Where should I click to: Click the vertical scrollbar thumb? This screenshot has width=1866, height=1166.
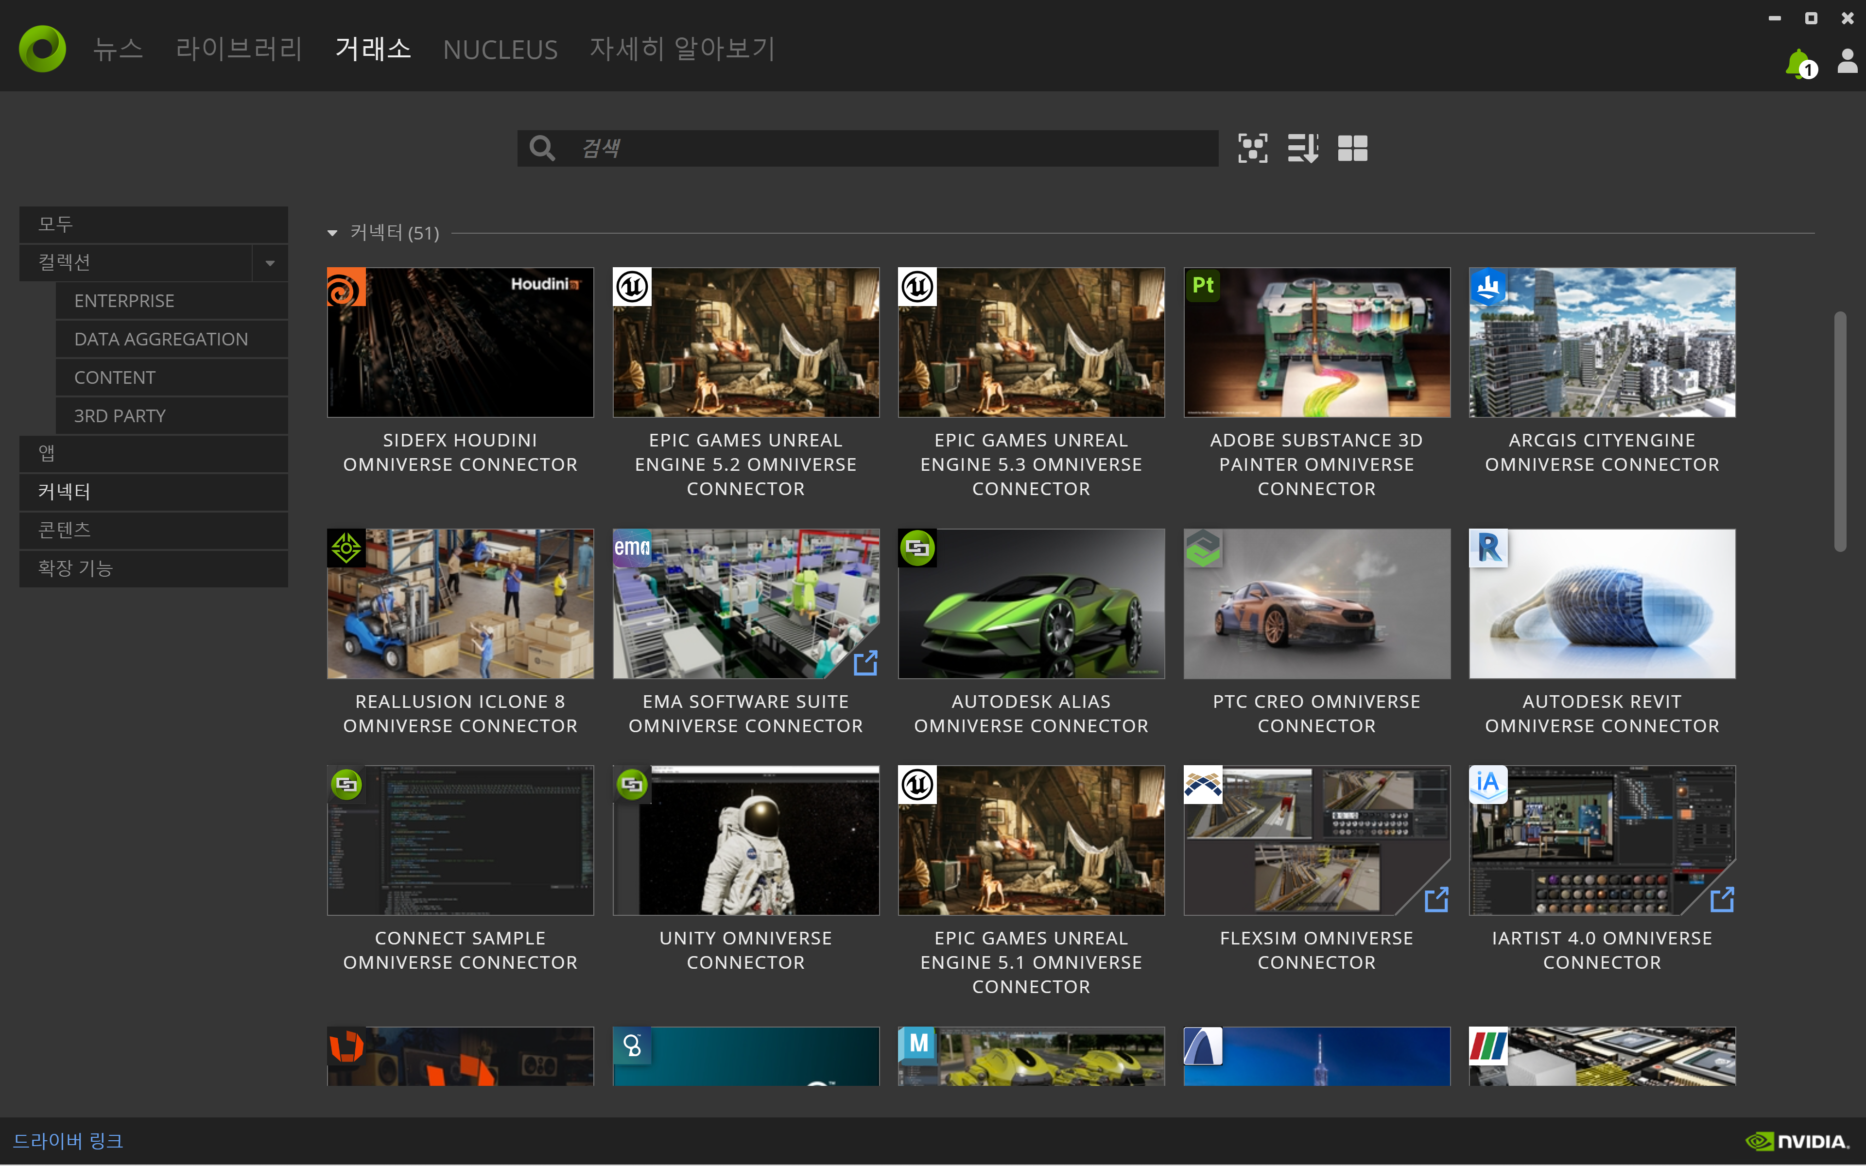1840,432
